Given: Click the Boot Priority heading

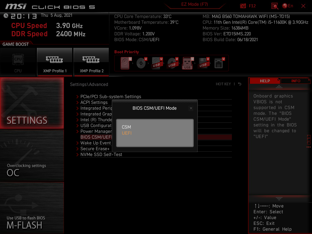Looking at the screenshot, I should (126, 52).
